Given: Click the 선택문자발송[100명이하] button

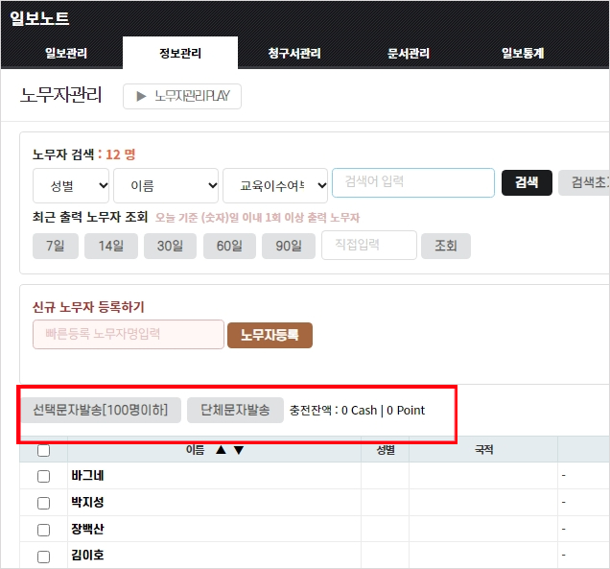Looking at the screenshot, I should [x=101, y=410].
